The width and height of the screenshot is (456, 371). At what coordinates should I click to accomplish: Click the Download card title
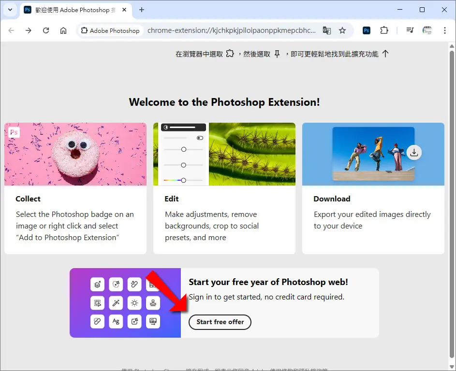(332, 199)
